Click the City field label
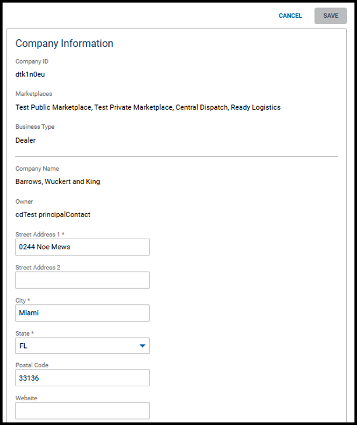This screenshot has width=357, height=425. [23, 300]
